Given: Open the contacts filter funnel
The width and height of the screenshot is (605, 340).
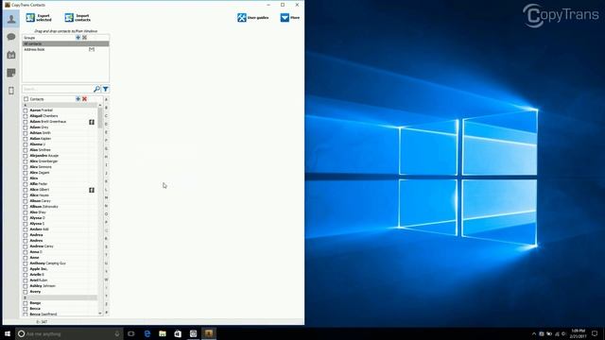Looking at the screenshot, I should tap(105, 89).
